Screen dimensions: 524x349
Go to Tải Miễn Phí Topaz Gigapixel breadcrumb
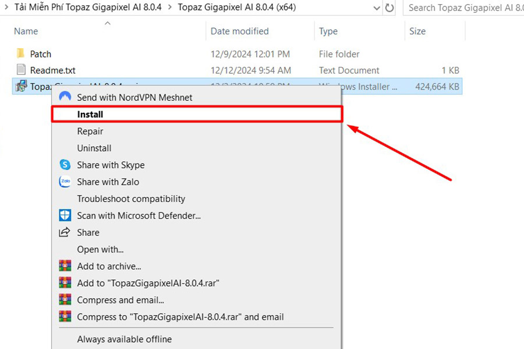click(x=88, y=7)
